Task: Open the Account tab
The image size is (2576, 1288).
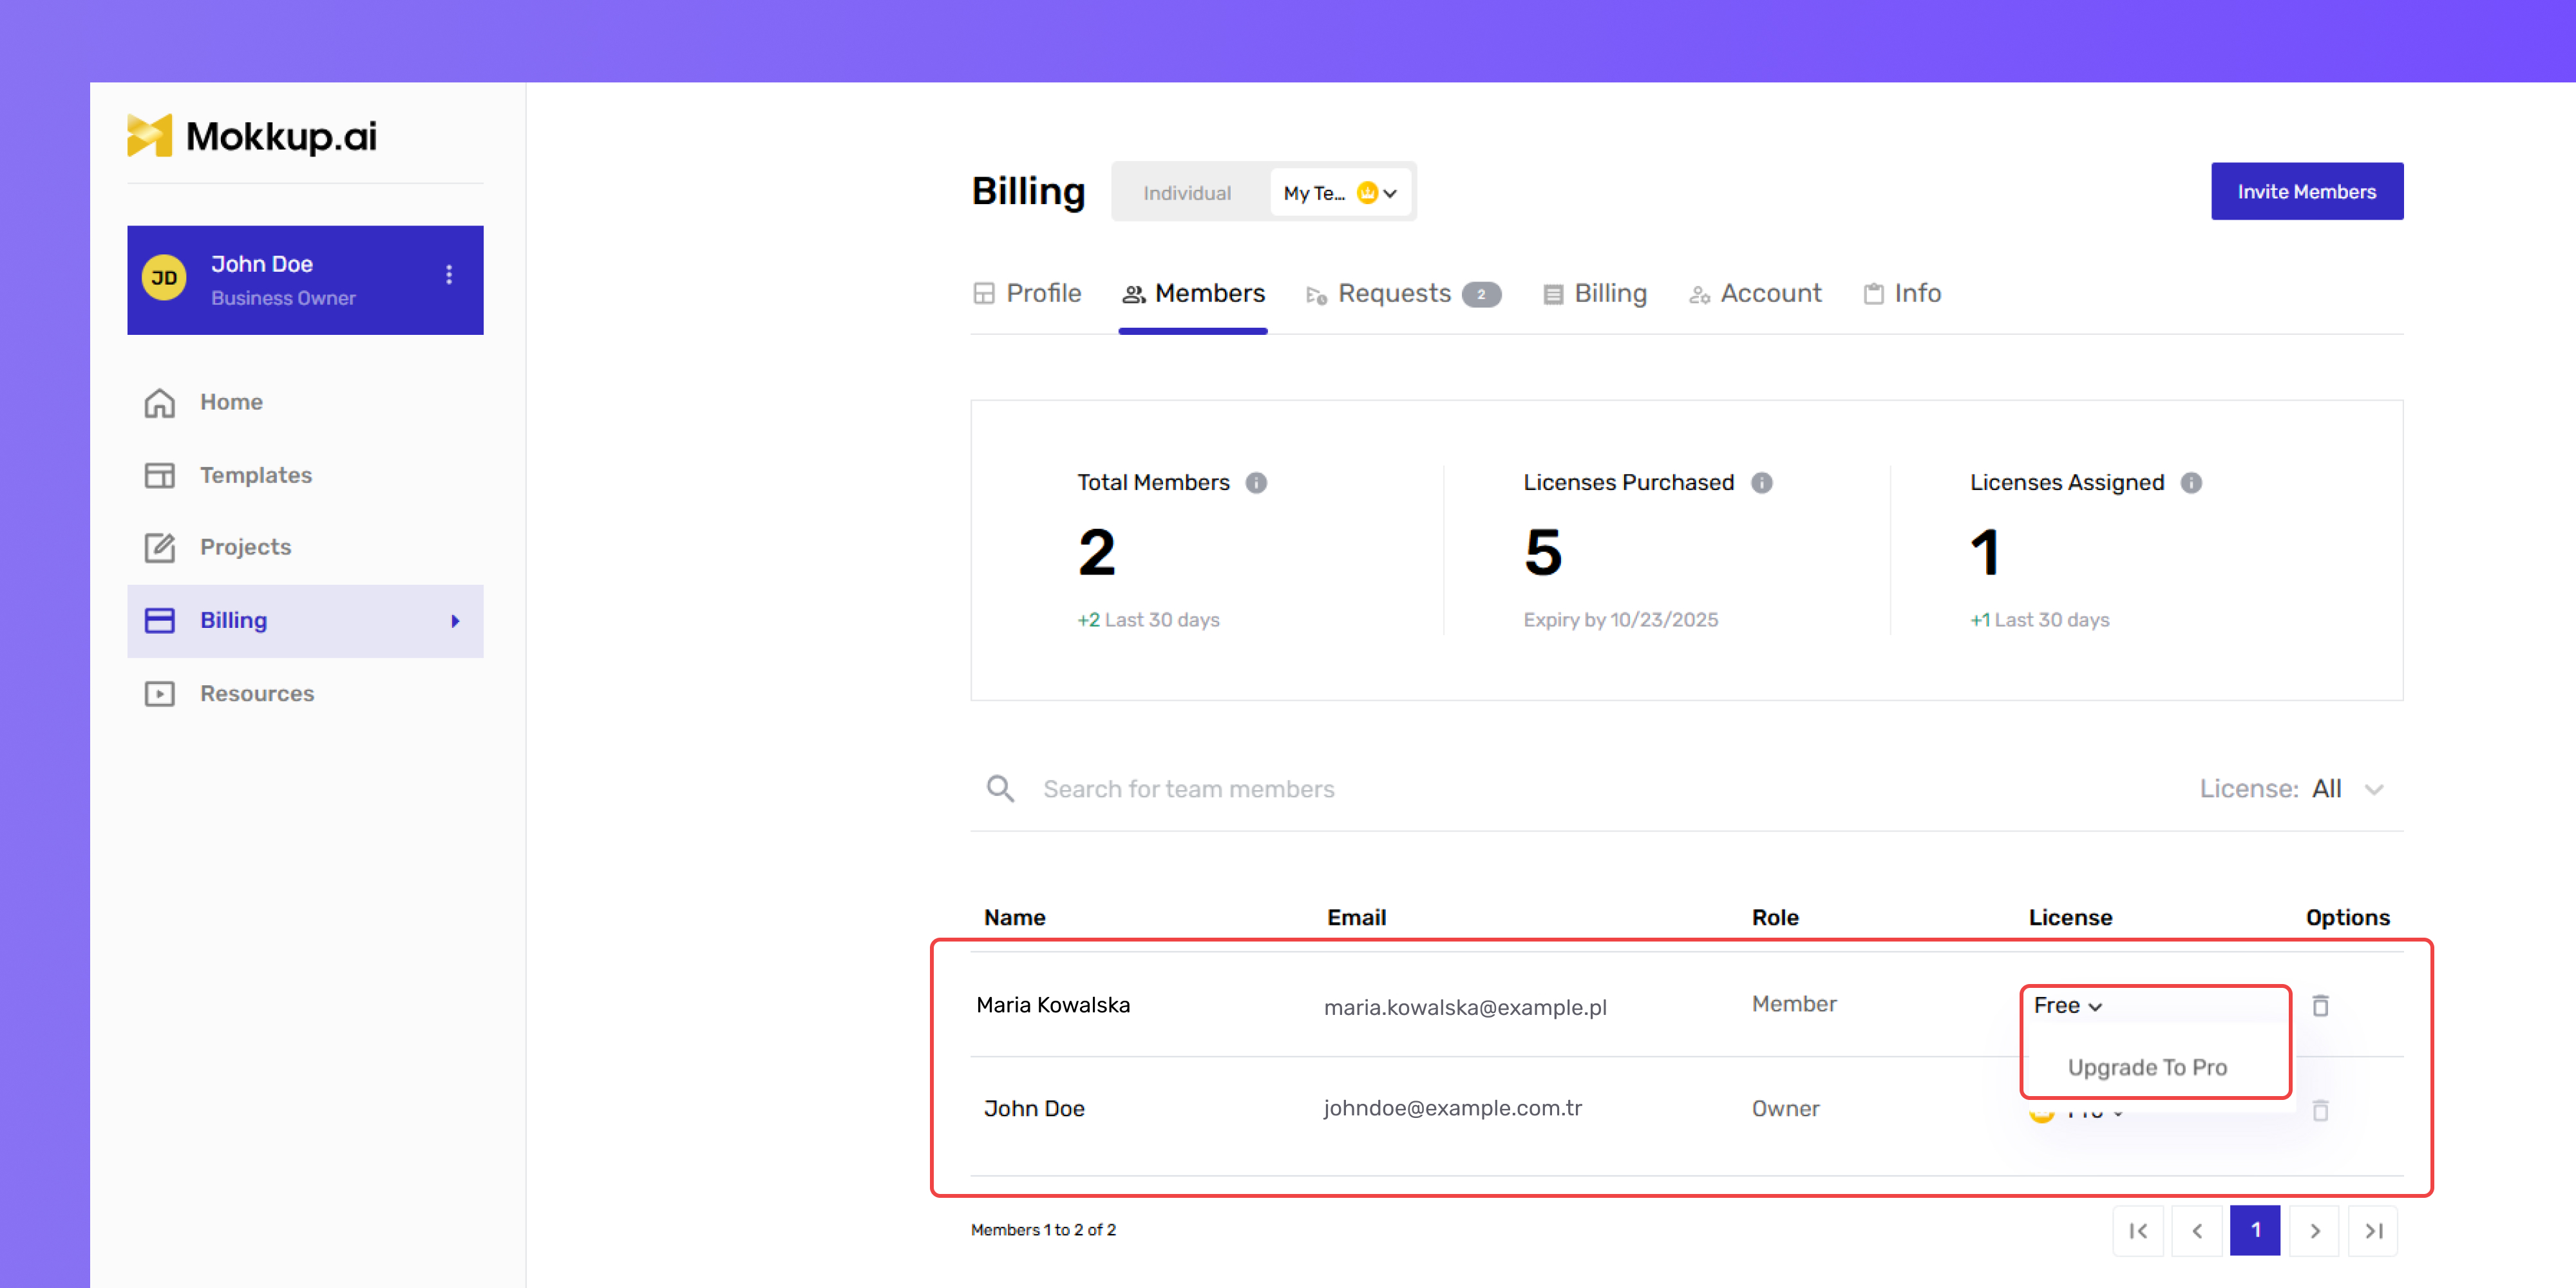Action: click(1755, 293)
